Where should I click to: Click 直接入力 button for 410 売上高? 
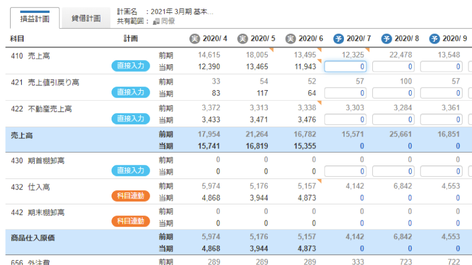(x=130, y=66)
